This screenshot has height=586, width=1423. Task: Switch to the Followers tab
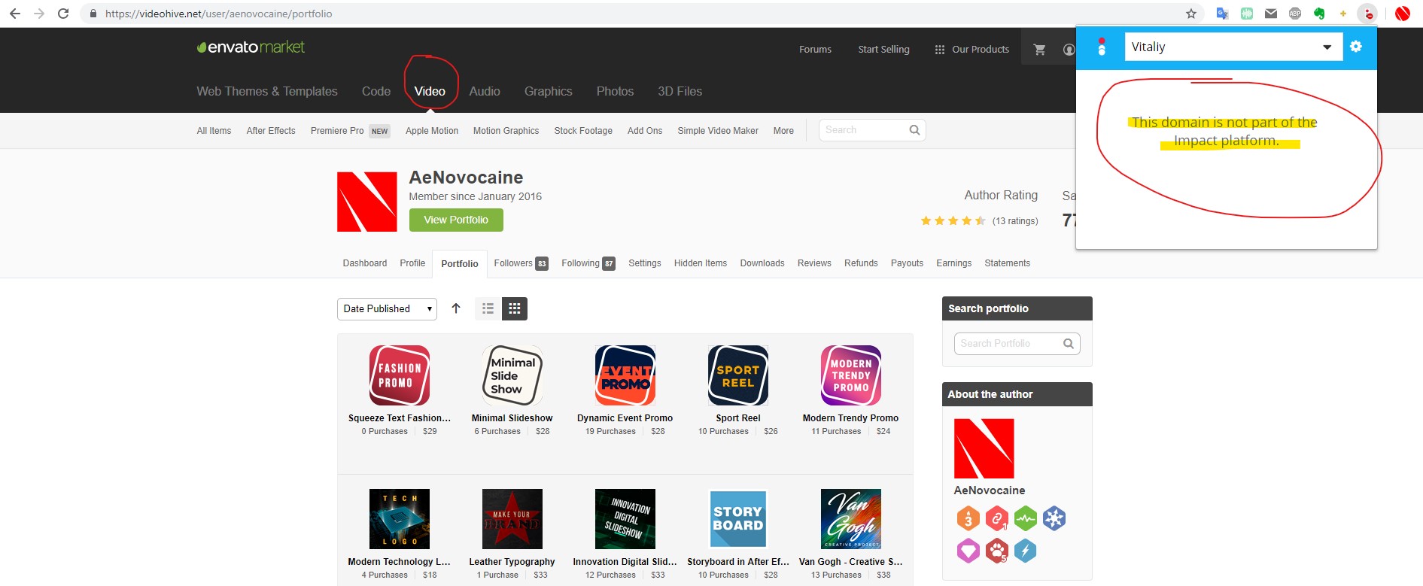pyautogui.click(x=521, y=263)
